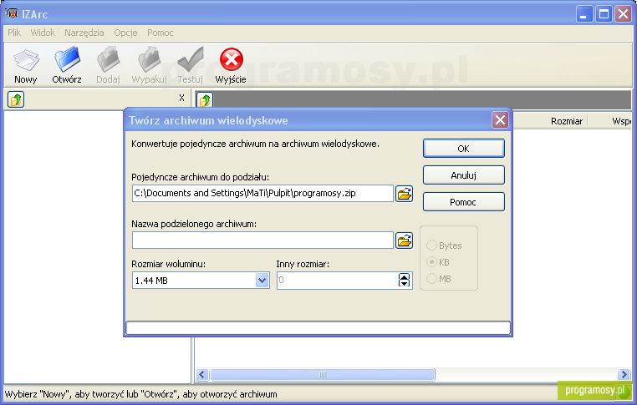Click the Anuluj button
637x405 pixels.
pyautogui.click(x=463, y=175)
